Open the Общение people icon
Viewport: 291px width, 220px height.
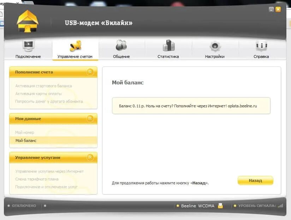pos(121,45)
